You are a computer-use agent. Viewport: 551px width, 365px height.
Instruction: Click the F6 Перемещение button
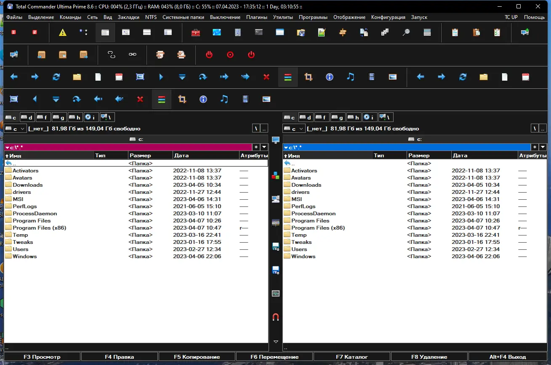click(x=274, y=357)
